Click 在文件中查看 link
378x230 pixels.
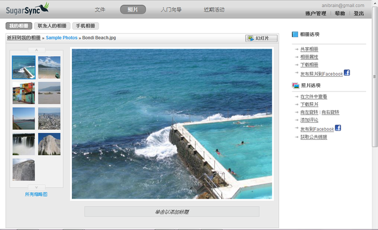click(313, 96)
